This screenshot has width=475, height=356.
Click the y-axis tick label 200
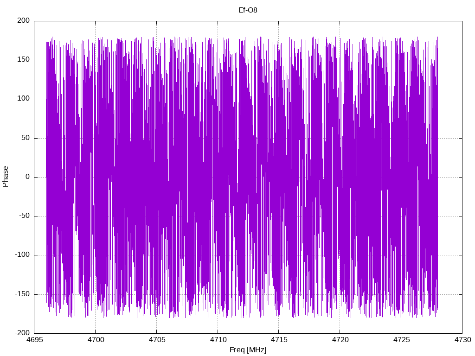coord(24,20)
